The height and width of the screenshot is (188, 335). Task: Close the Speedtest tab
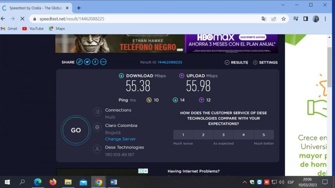coord(67,8)
